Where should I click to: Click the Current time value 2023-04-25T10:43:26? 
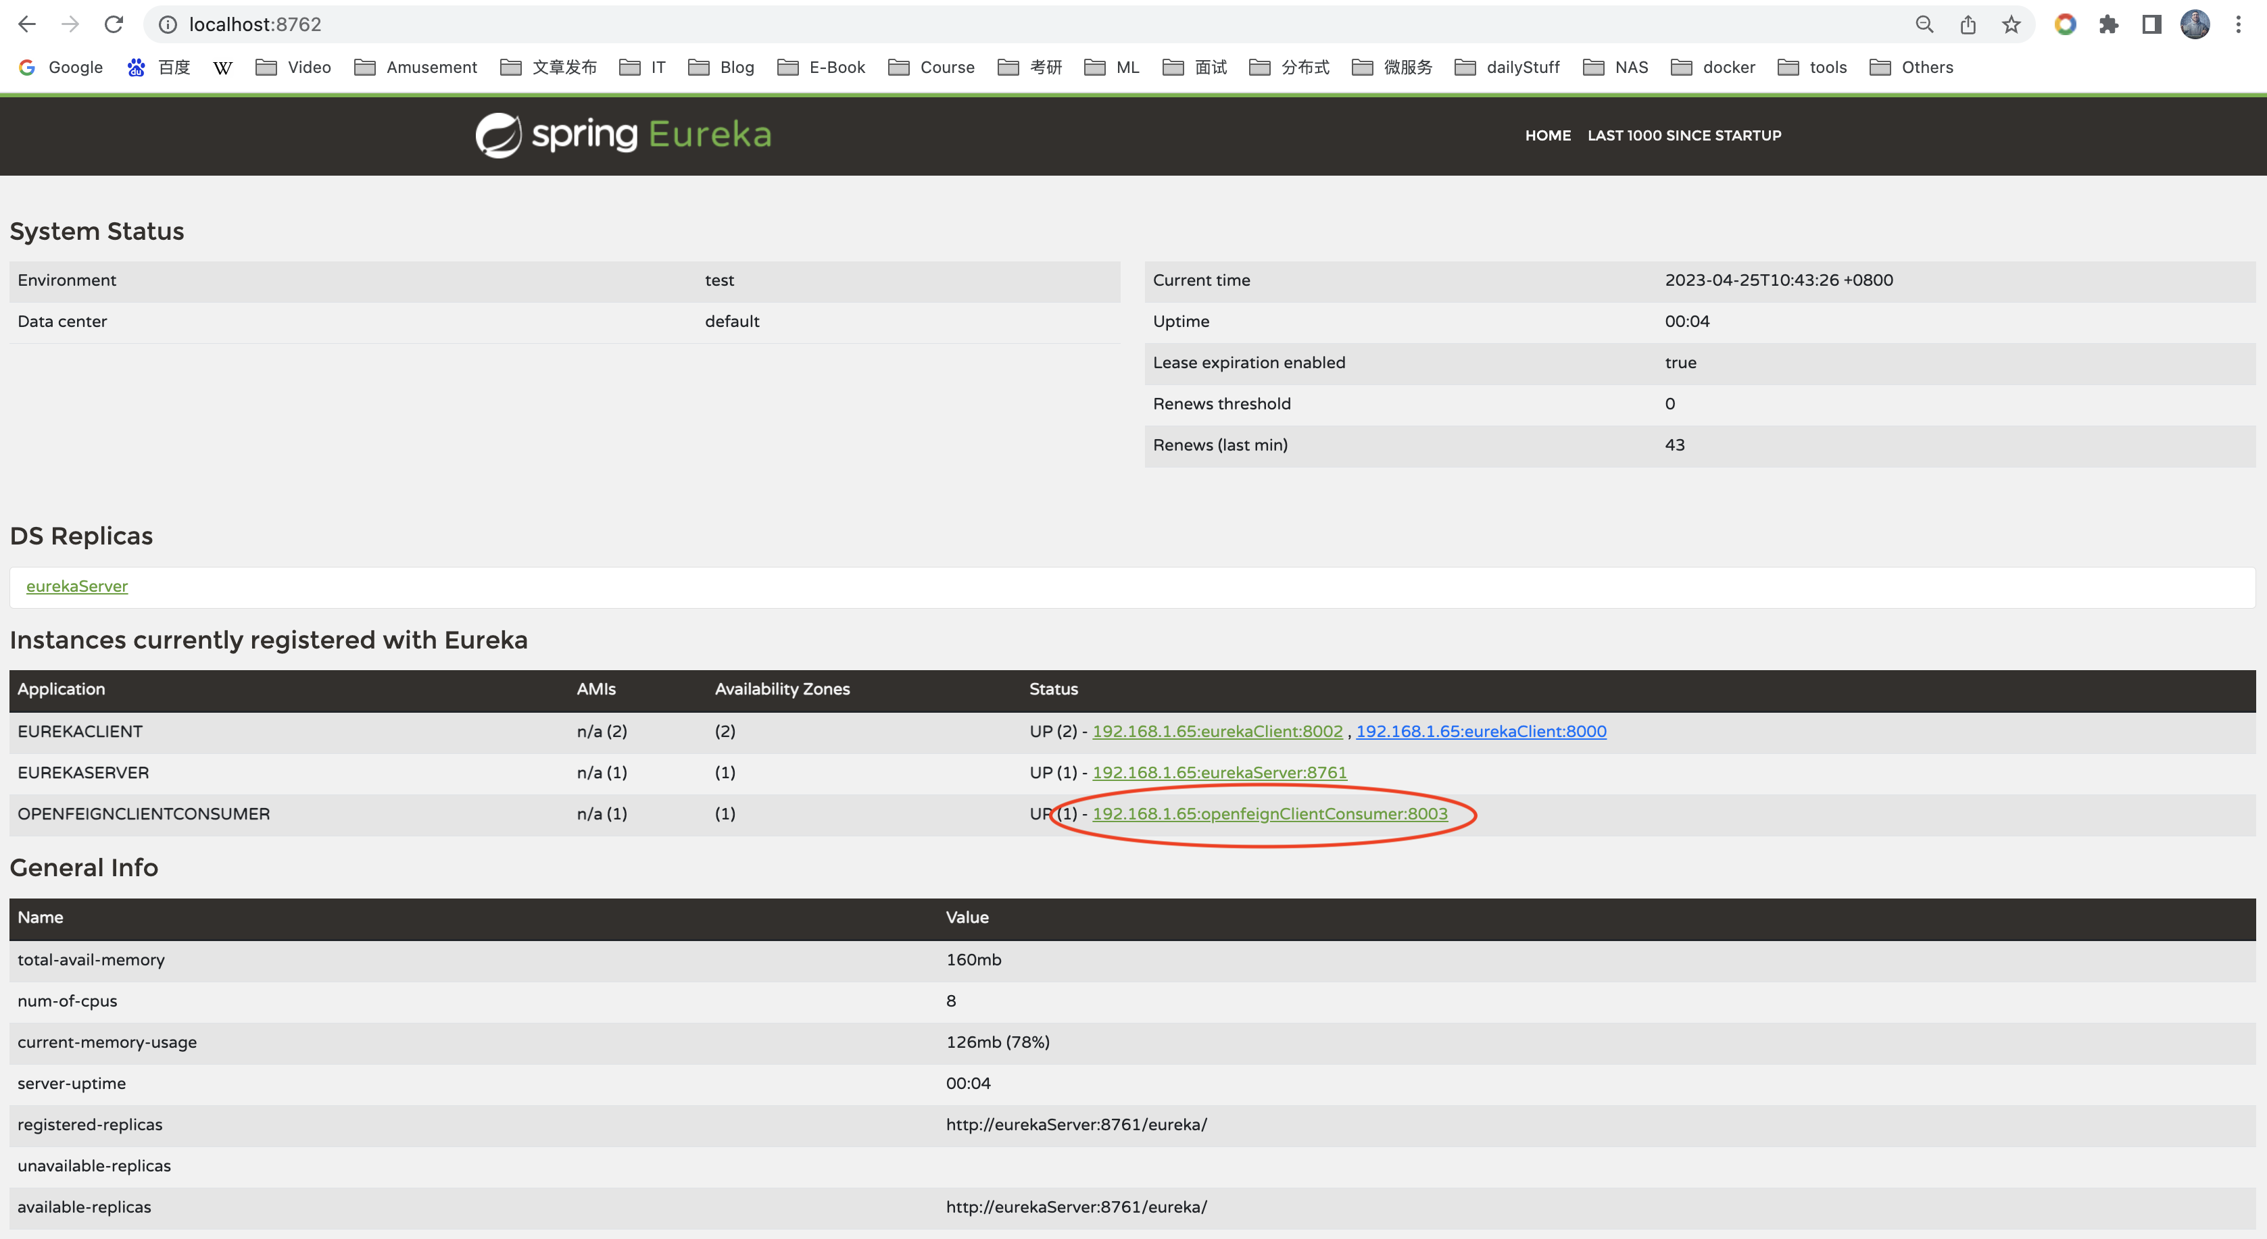(x=1778, y=280)
